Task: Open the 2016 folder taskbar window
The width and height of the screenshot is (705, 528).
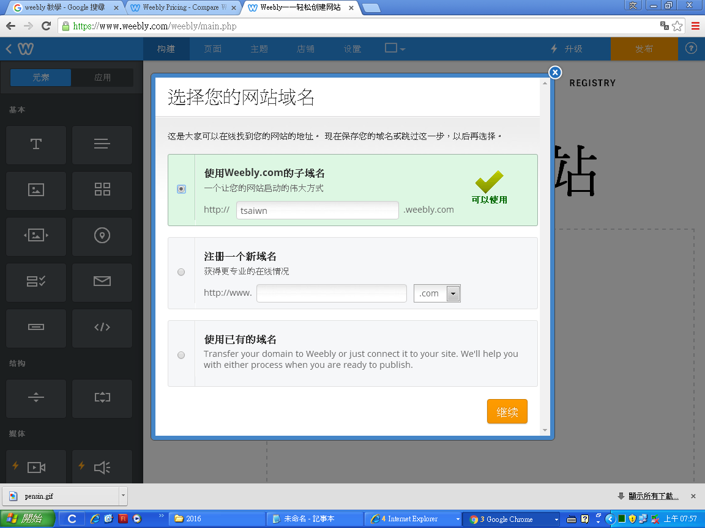Action: 217,519
